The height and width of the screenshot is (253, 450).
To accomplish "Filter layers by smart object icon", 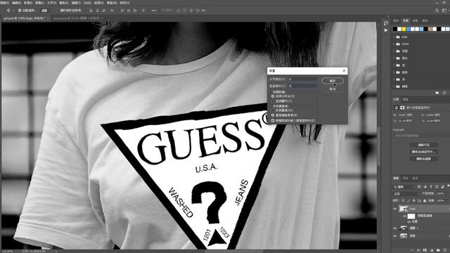I will (442, 187).
